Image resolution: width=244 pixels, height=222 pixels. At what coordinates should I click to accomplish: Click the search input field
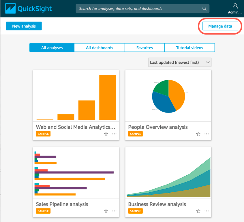coord(138,8)
